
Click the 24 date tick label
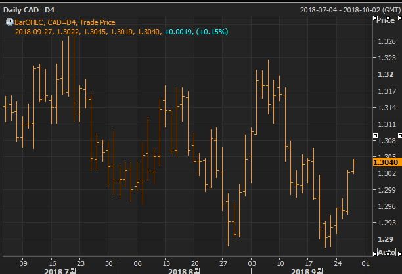[x=338, y=263]
